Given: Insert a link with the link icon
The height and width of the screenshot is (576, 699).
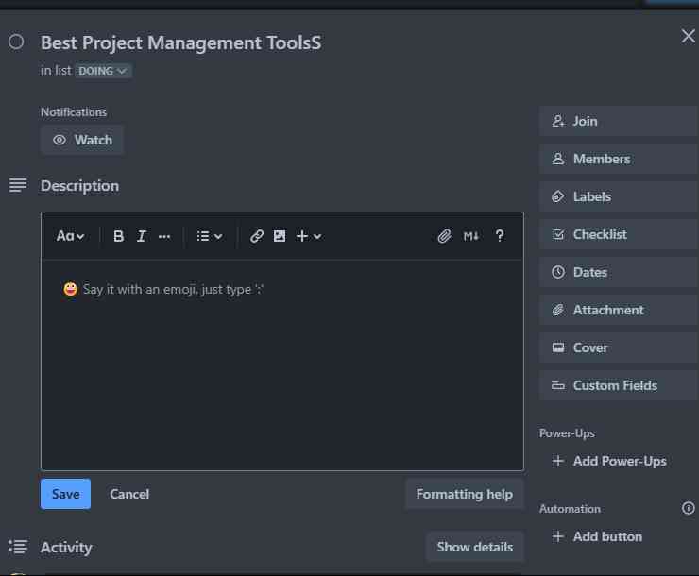Looking at the screenshot, I should click(x=257, y=236).
